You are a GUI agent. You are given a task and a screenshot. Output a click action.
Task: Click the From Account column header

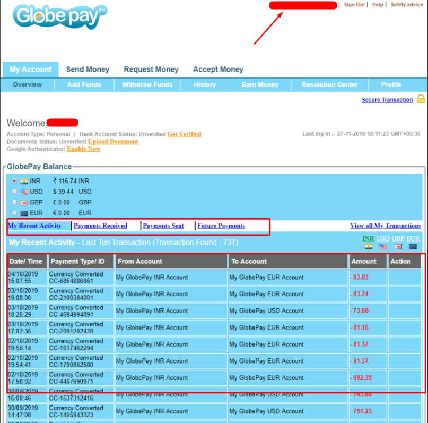point(171,261)
